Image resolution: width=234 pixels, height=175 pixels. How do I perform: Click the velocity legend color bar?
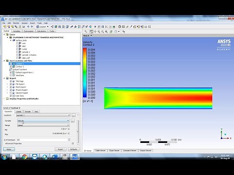tap(85, 72)
